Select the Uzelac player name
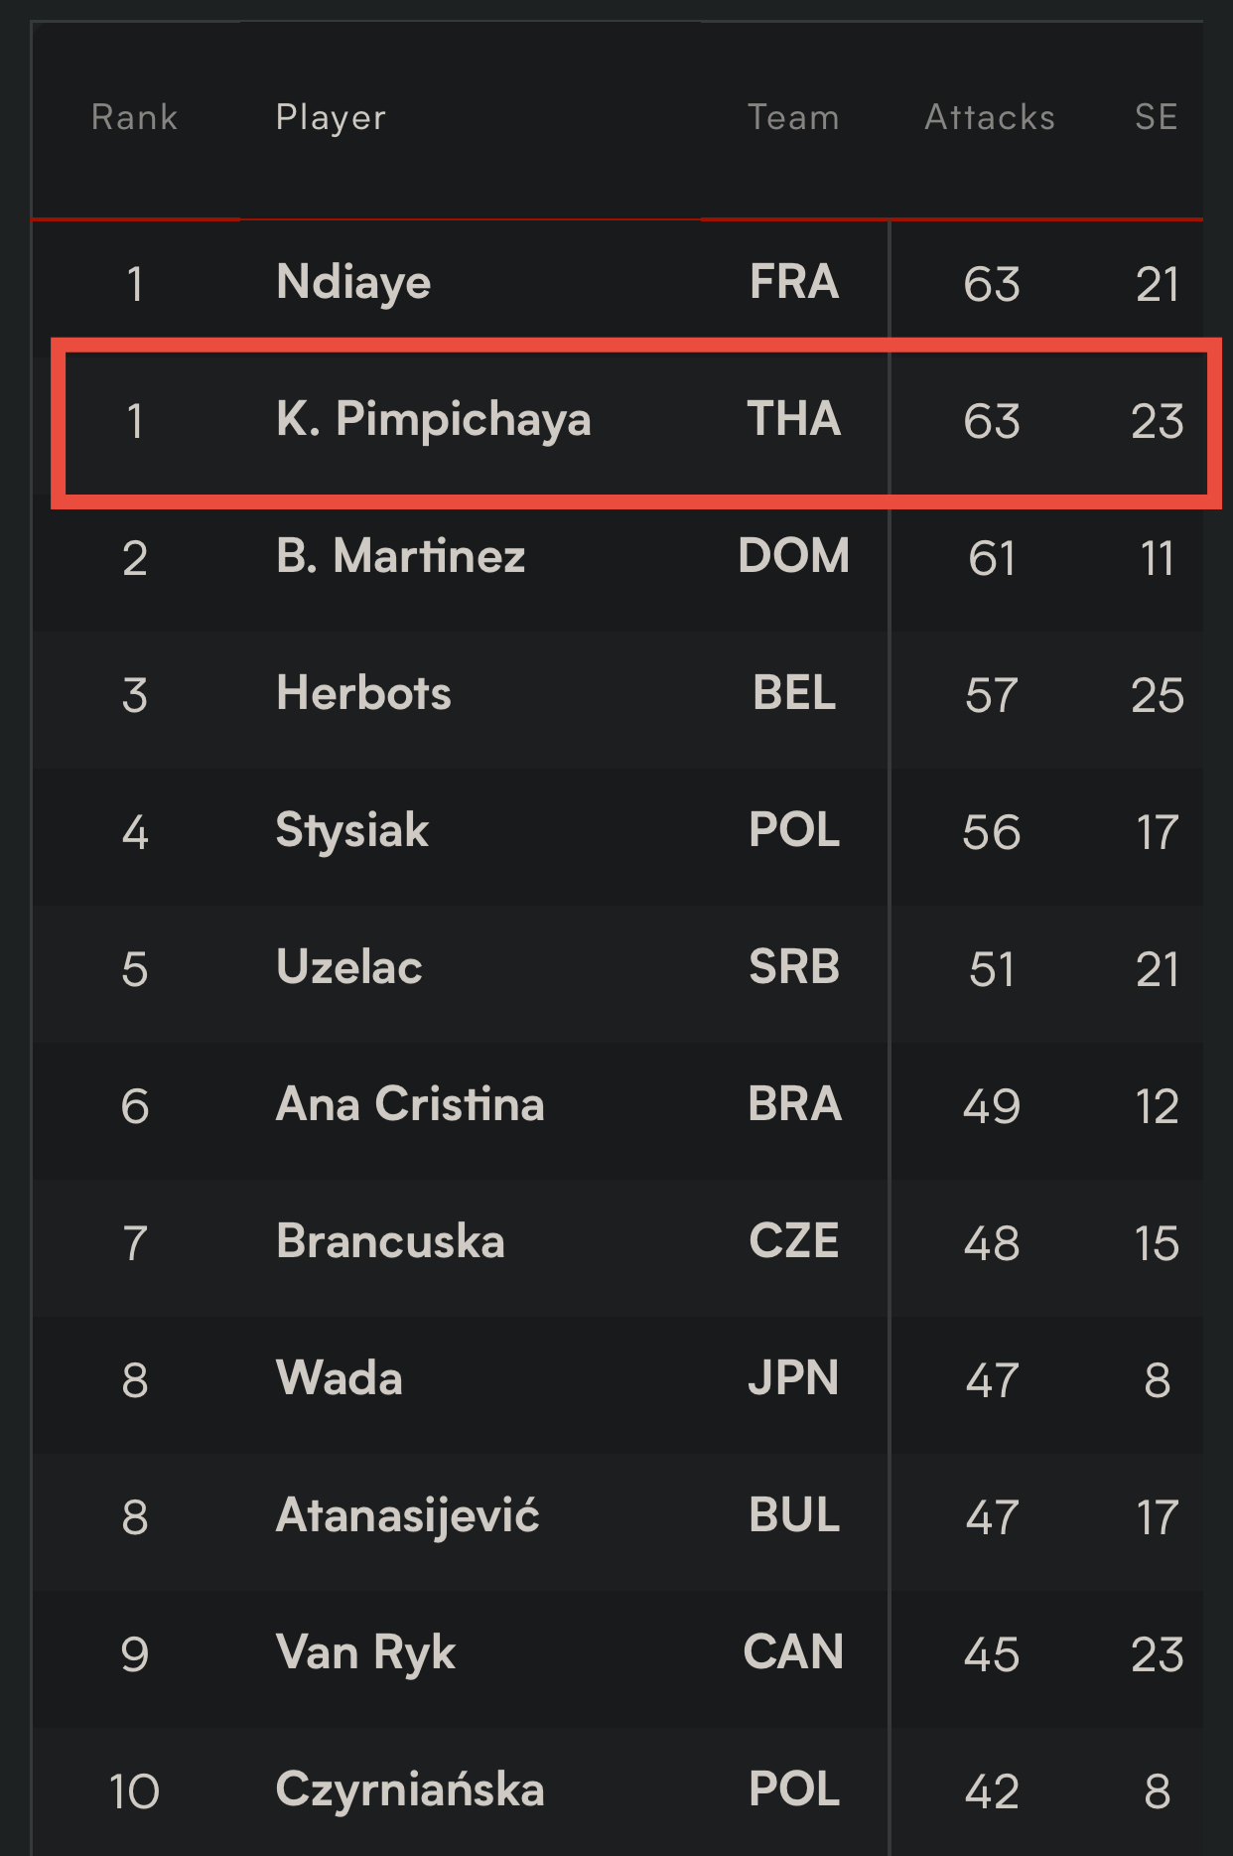1233x1856 pixels. tap(349, 967)
